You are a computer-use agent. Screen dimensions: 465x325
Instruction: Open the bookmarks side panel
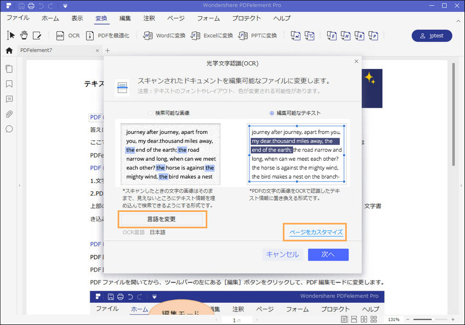click(9, 84)
